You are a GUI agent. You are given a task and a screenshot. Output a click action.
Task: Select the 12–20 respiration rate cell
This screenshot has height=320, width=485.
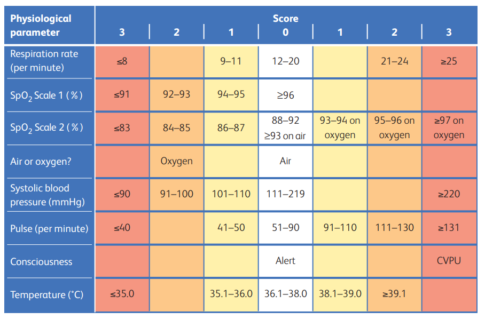(285, 61)
